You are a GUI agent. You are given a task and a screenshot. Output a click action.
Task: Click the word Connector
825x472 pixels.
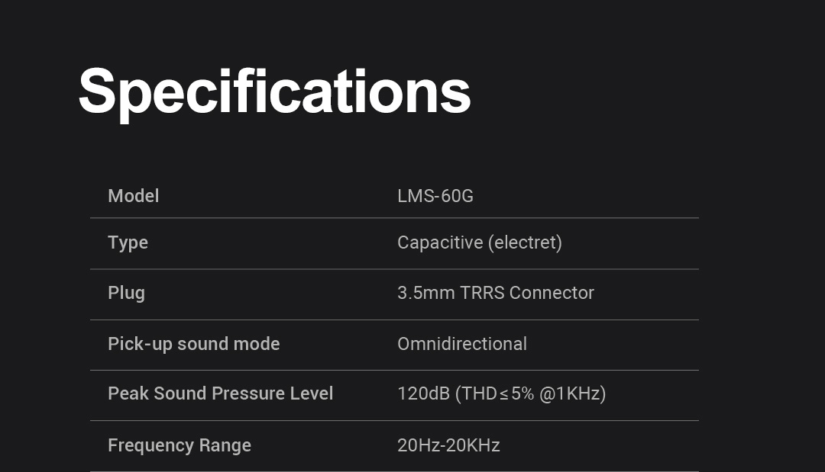point(552,293)
